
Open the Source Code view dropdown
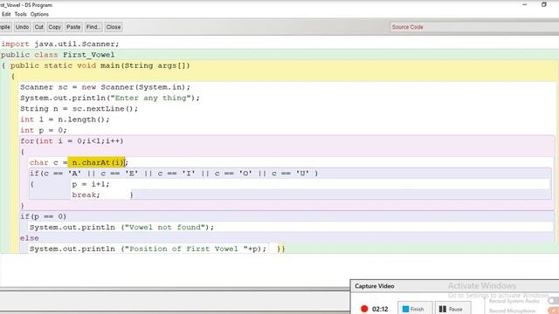[474, 27]
